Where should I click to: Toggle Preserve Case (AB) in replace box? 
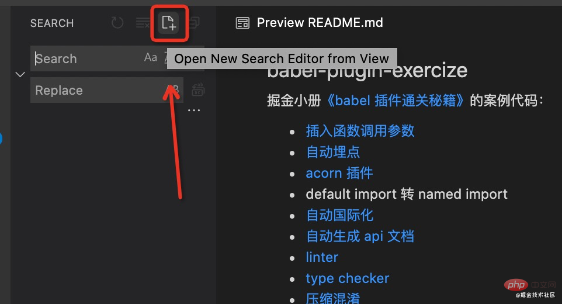174,89
